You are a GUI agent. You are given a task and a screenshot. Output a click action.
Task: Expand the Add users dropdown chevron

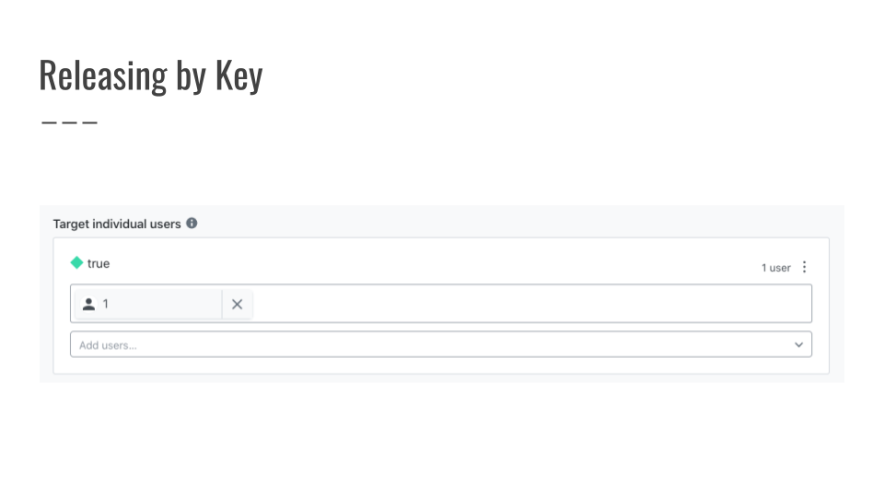[799, 345]
